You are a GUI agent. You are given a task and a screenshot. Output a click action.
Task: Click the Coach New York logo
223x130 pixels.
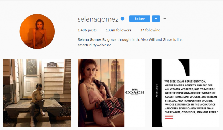pos(135,92)
